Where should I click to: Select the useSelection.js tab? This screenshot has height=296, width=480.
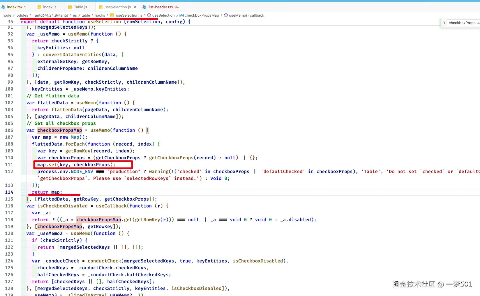click(x=117, y=7)
